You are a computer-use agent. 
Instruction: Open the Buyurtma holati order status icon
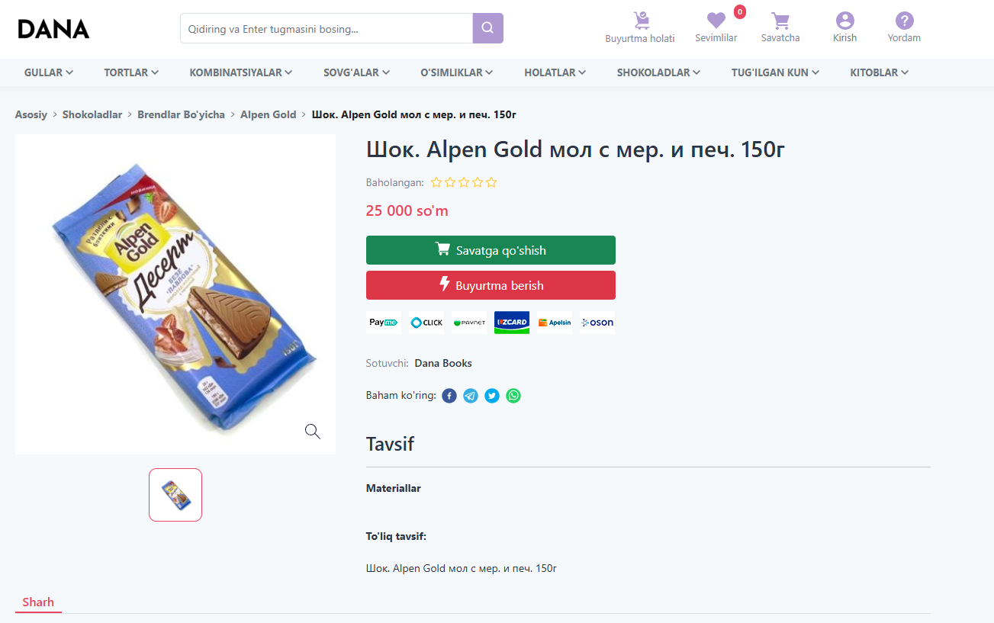point(640,21)
